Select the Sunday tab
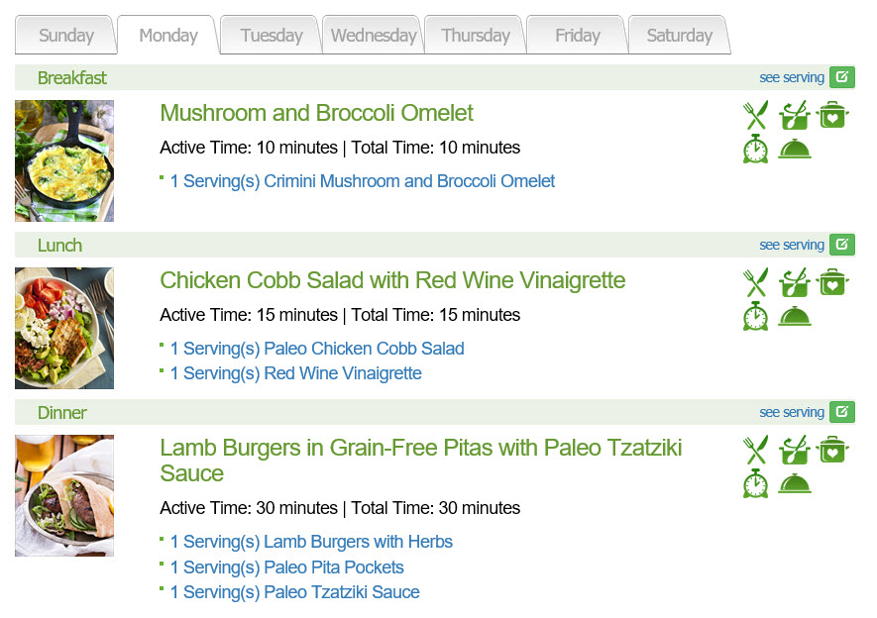The image size is (877, 618). click(66, 36)
